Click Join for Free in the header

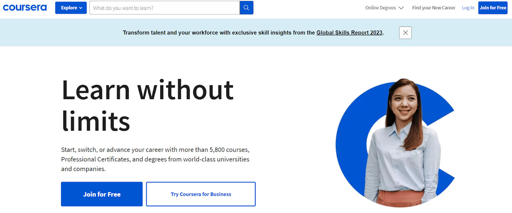pos(493,8)
